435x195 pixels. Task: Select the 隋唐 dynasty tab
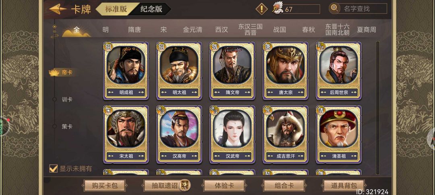point(135,30)
